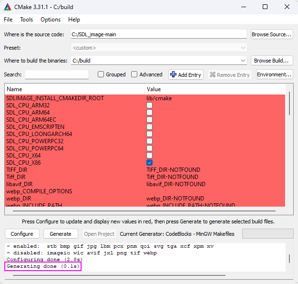Image resolution: width=298 pixels, height=284 pixels.
Task: Expand the build binaries path dropdown
Action: [x=243, y=61]
